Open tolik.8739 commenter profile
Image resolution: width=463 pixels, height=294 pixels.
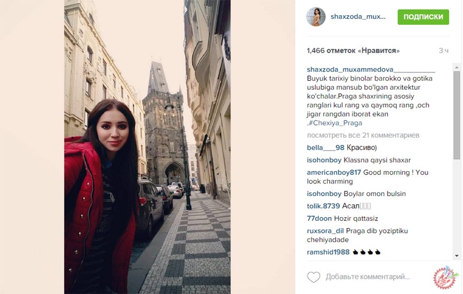click(x=323, y=206)
